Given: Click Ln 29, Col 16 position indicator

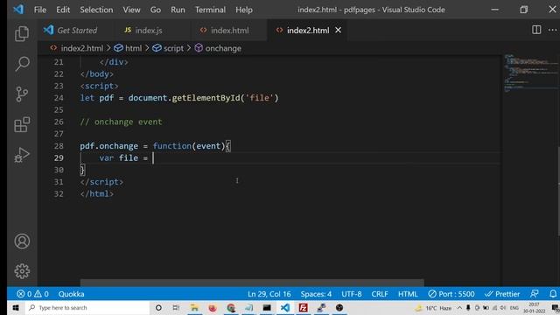Looking at the screenshot, I should (269, 294).
